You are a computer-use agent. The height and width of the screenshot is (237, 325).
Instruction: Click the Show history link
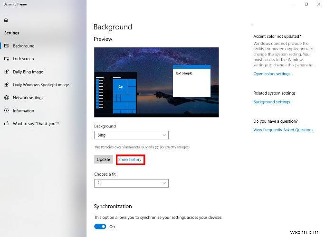(130, 159)
